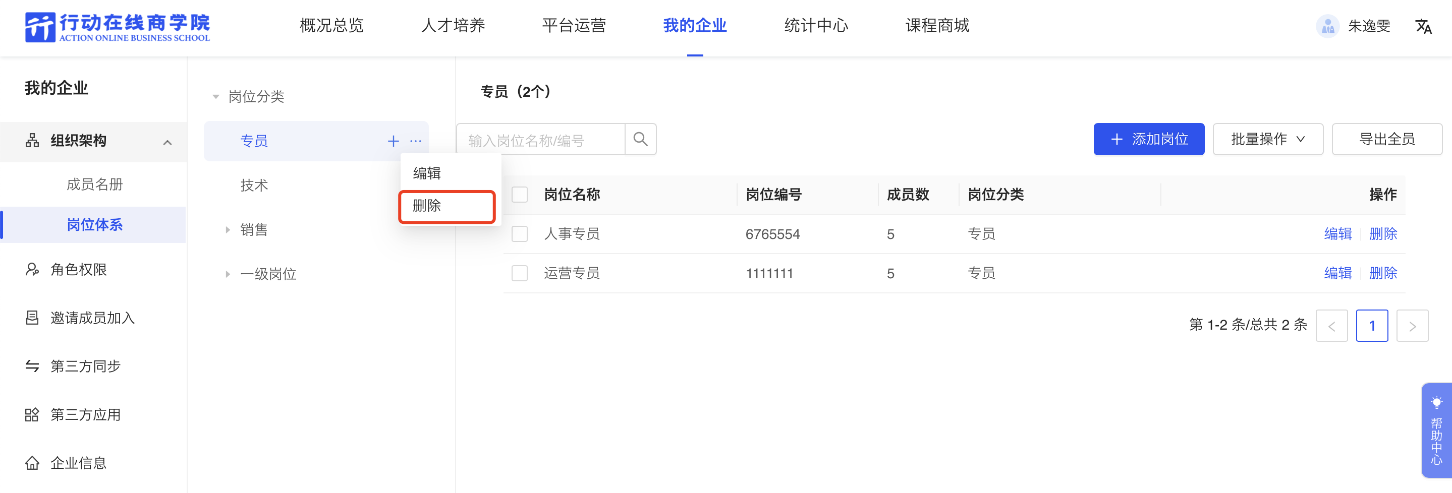Go to next page arrow

click(x=1412, y=326)
